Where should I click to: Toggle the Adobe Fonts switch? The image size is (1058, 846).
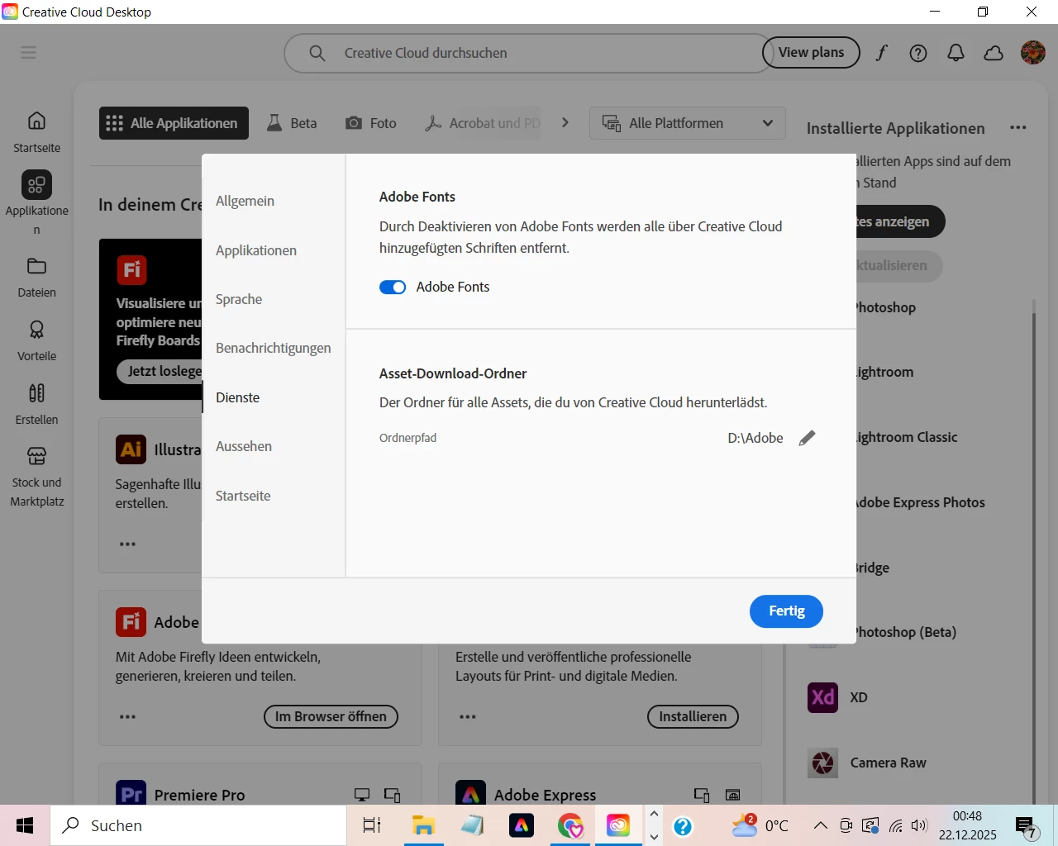pyautogui.click(x=393, y=288)
